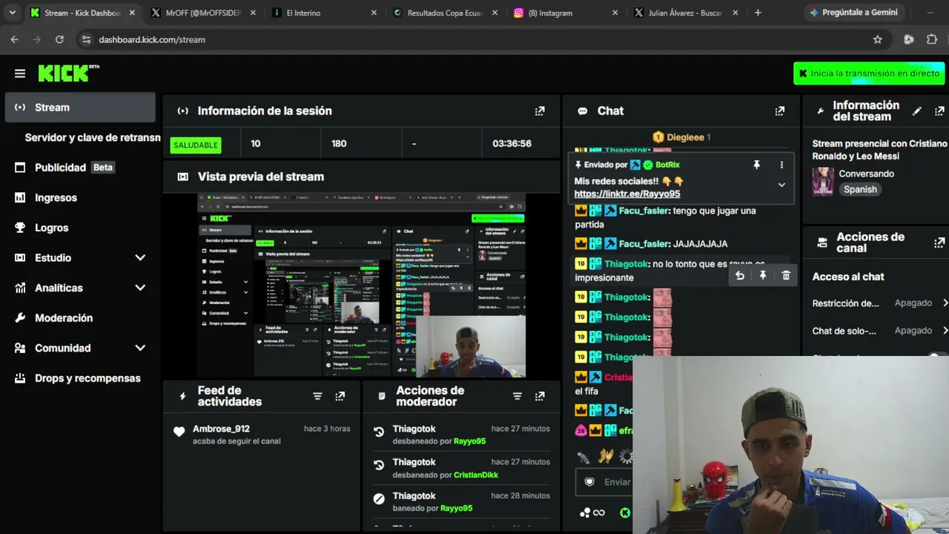Image resolution: width=949 pixels, height=534 pixels.
Task: Go back with the browser back arrow
Action: tap(15, 39)
